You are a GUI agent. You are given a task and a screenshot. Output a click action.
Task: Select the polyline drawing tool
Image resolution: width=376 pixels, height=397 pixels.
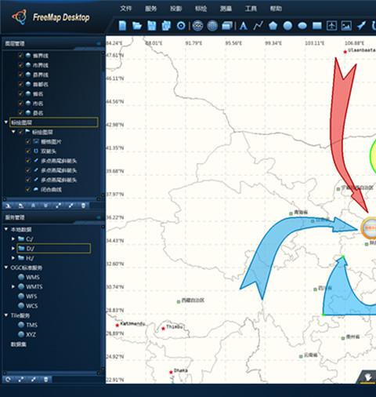click(x=258, y=26)
